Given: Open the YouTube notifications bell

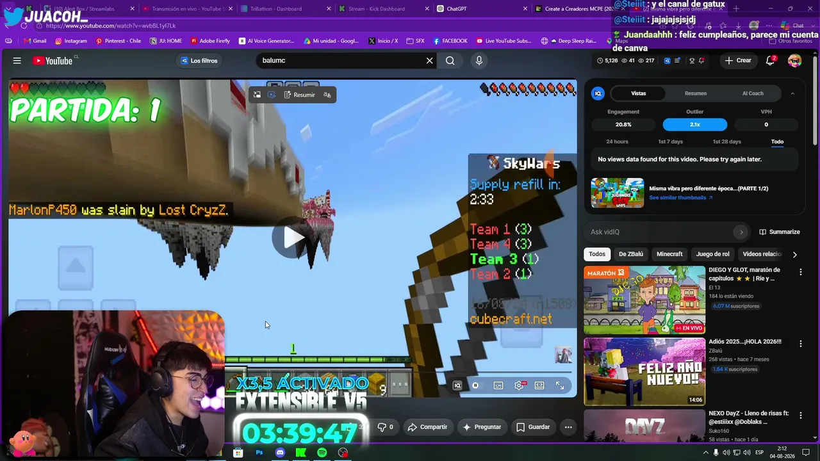Looking at the screenshot, I should pyautogui.click(x=770, y=61).
